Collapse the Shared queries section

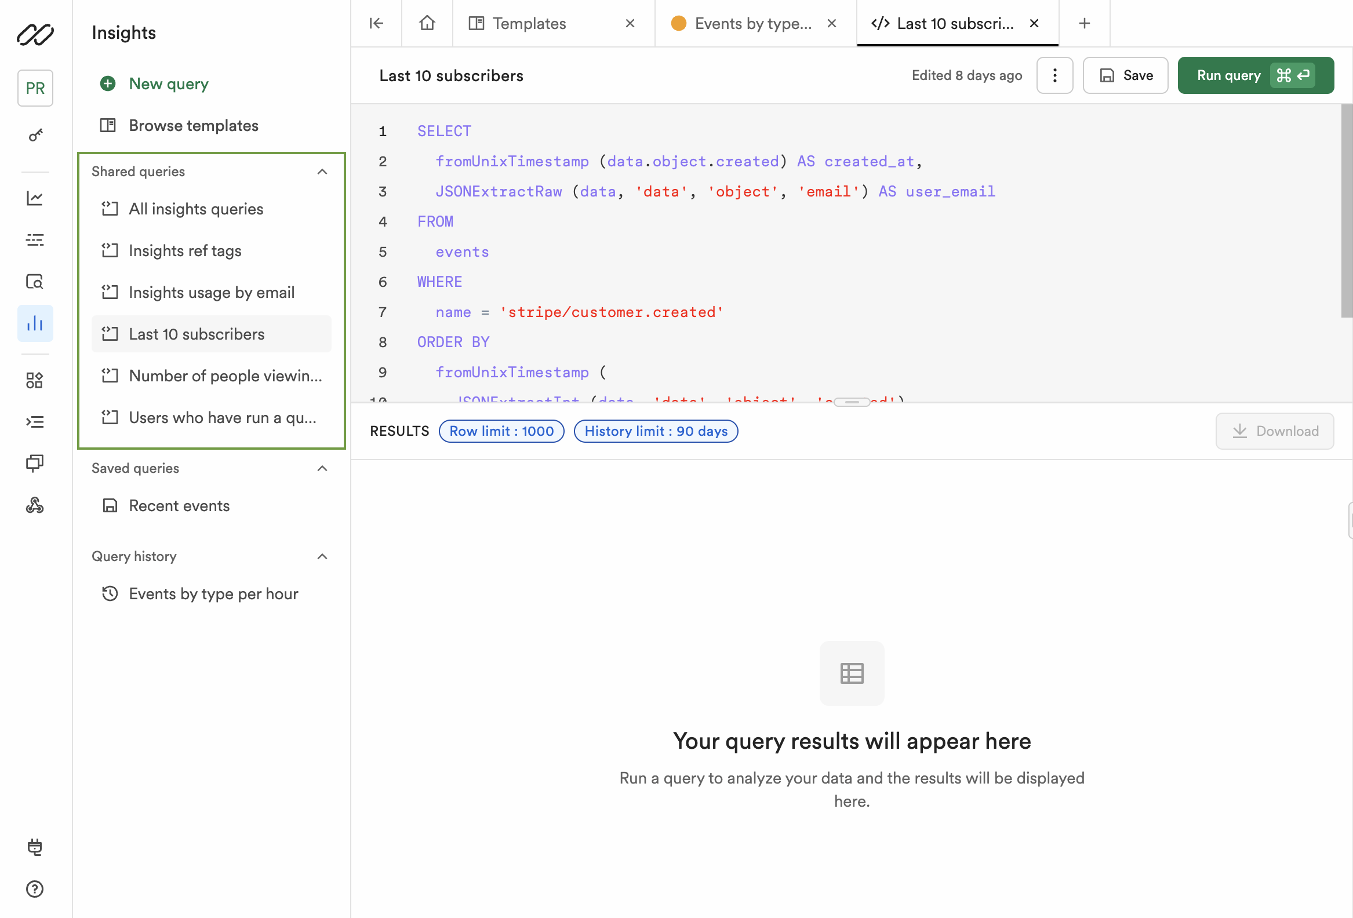click(322, 172)
